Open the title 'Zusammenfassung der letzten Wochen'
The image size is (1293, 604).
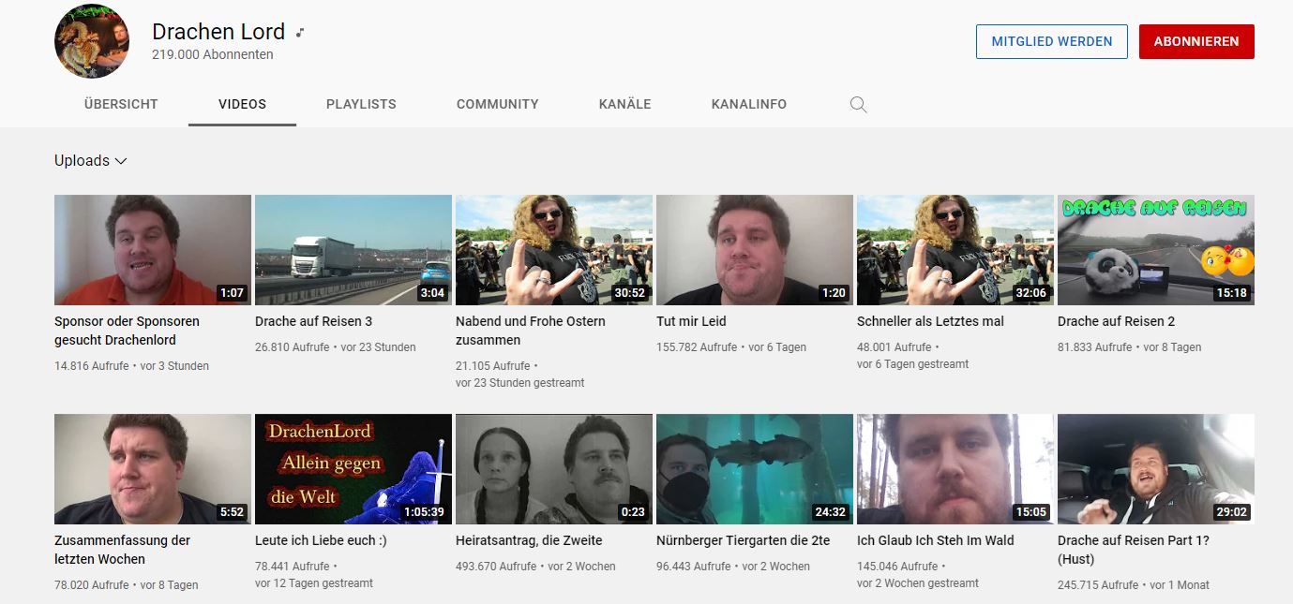pyautogui.click(x=122, y=550)
